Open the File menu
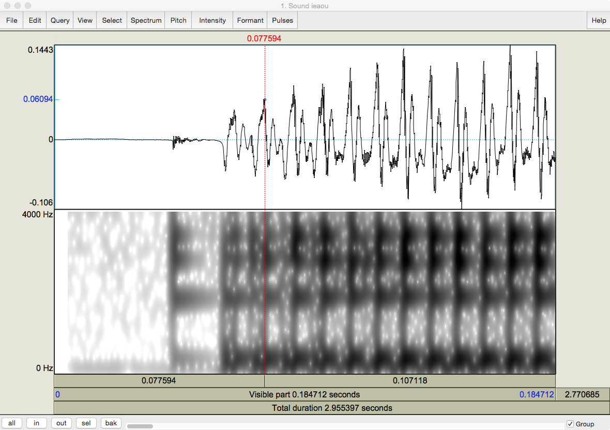 12,20
